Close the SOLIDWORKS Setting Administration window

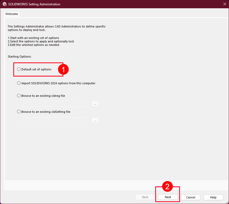[x=225, y=4]
